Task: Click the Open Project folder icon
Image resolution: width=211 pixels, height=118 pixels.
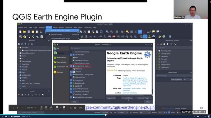Action: click(24, 32)
